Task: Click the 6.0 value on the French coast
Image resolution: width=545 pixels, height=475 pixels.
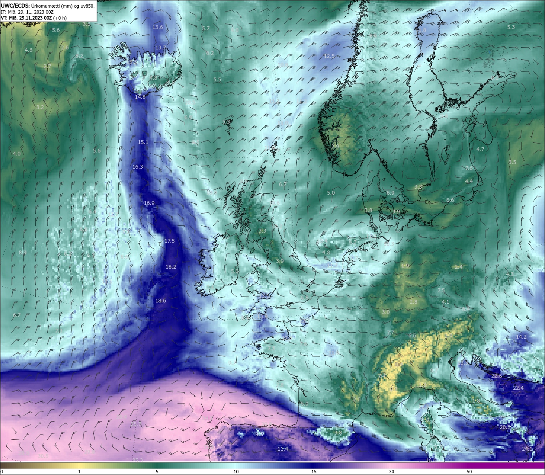Action: click(304, 404)
